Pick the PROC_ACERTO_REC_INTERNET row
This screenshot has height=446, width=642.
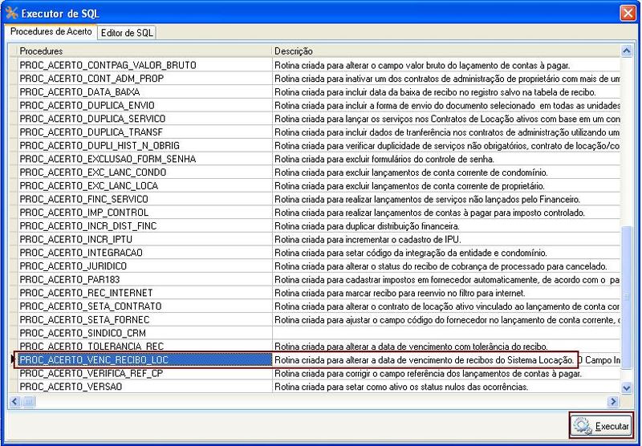[x=144, y=293]
